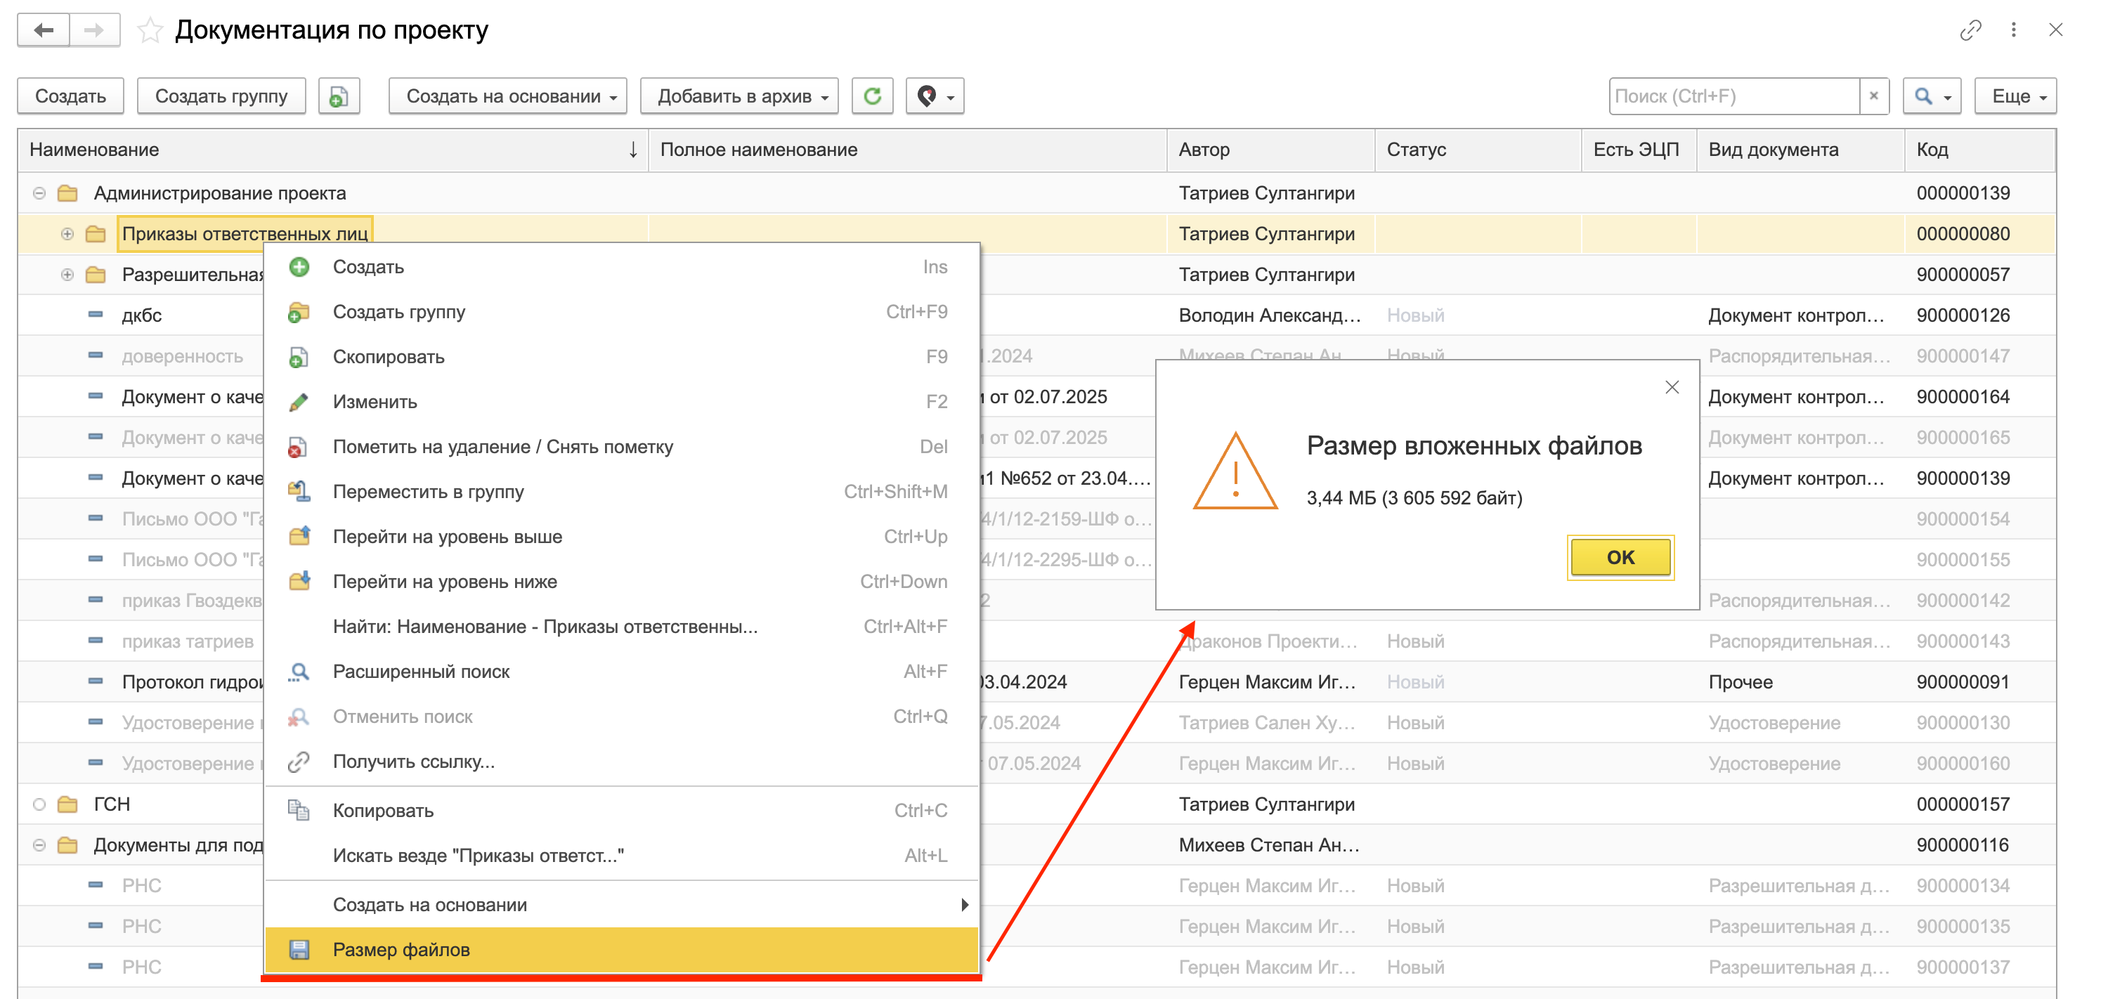Click the copy document icon in toolbar

[339, 96]
